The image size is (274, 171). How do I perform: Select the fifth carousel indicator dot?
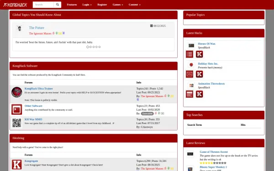click(x=100, y=47)
